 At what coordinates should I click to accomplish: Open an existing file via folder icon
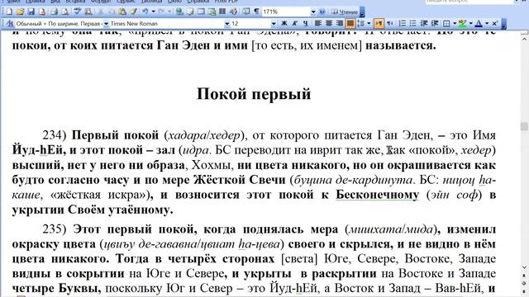[20, 12]
